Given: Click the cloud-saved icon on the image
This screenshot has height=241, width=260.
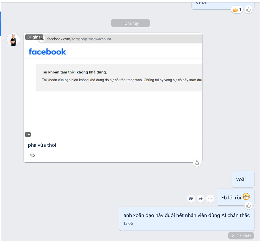Looking at the screenshot, I should tap(28, 134).
